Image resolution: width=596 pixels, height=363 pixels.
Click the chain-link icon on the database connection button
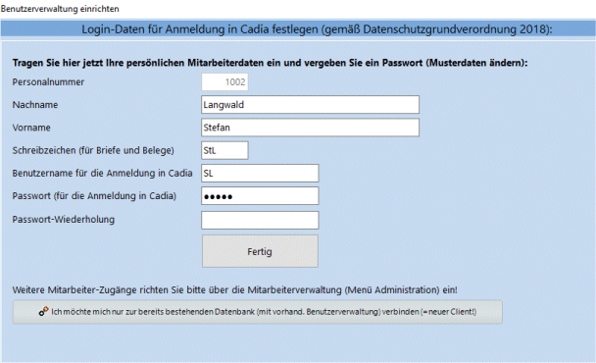[x=44, y=311]
